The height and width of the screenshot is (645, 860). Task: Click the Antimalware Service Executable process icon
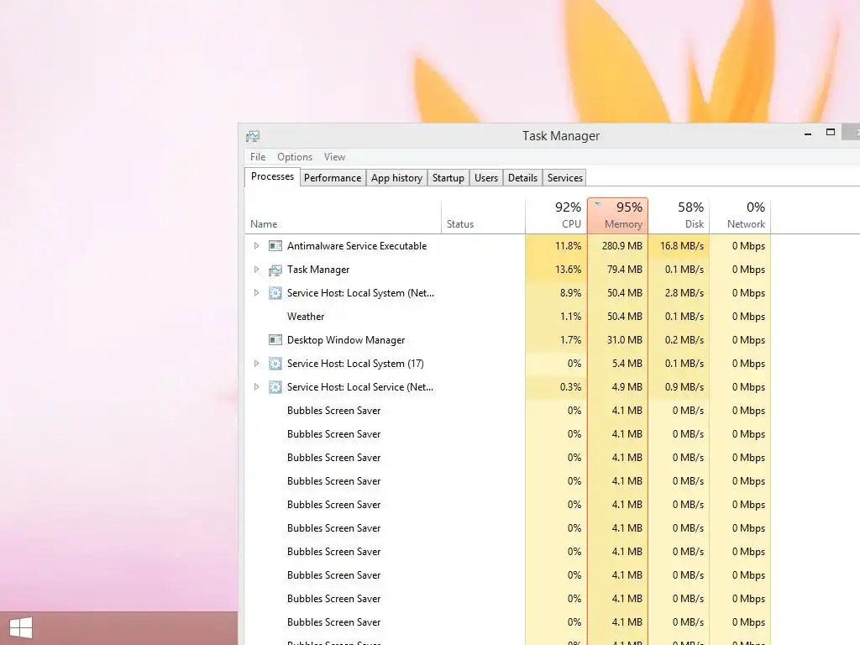(275, 246)
